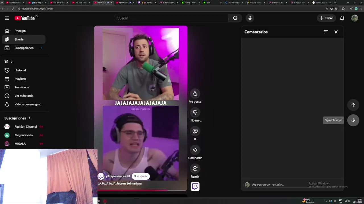
Task: Expand the Tú section chevron
Action: 12,62
